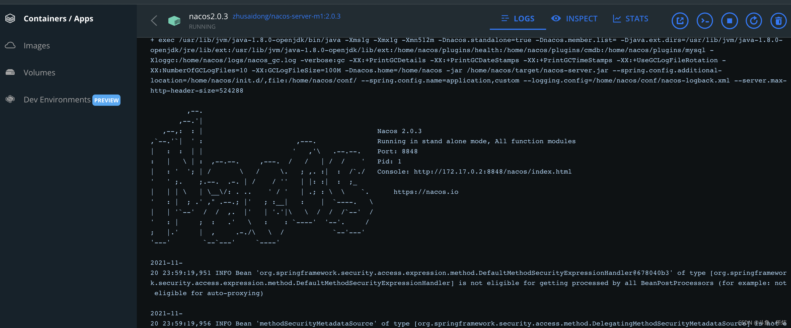
Task: Expand the Volumes section in left sidebar
Action: pos(39,72)
